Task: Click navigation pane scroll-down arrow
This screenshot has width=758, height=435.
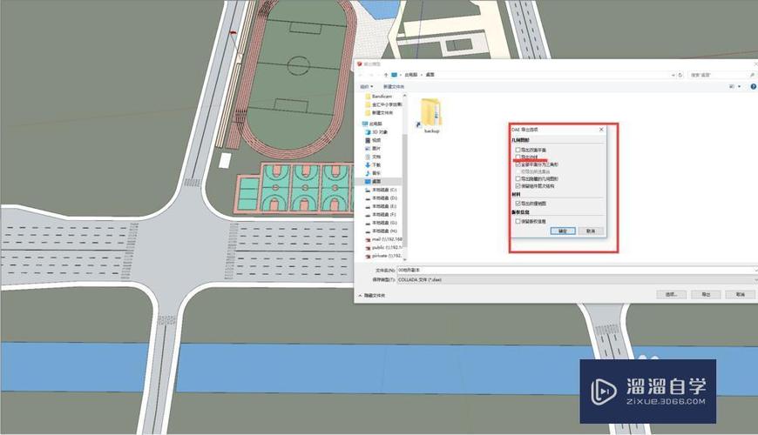Action: [404, 258]
